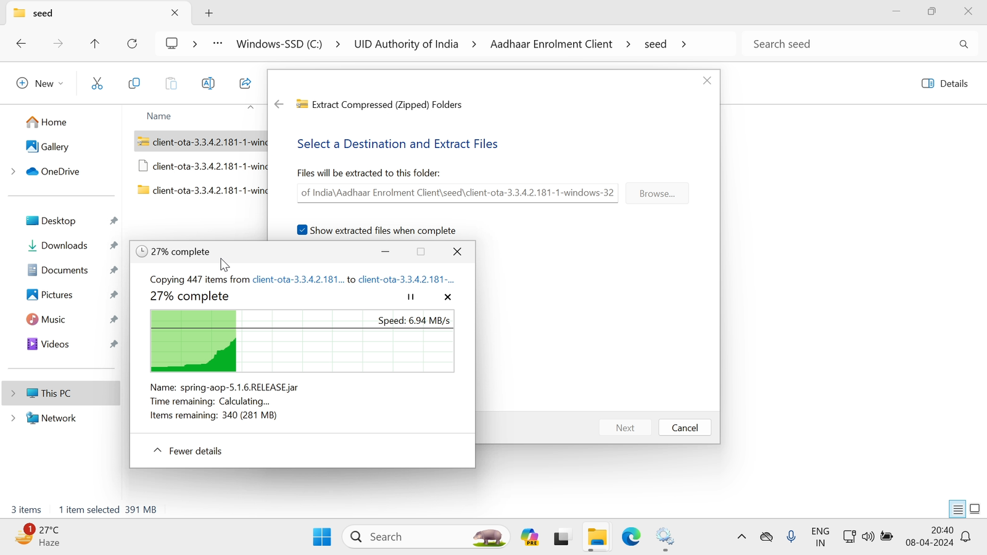Image resolution: width=987 pixels, height=555 pixels.
Task: Open the notification bell
Action: 966,537
